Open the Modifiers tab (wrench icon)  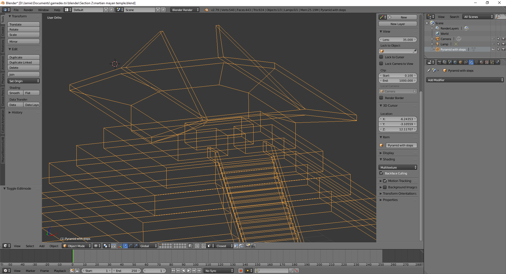(471, 62)
